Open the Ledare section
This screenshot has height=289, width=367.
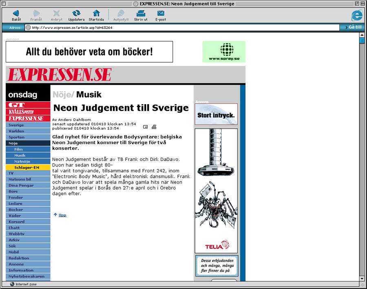[28, 204]
